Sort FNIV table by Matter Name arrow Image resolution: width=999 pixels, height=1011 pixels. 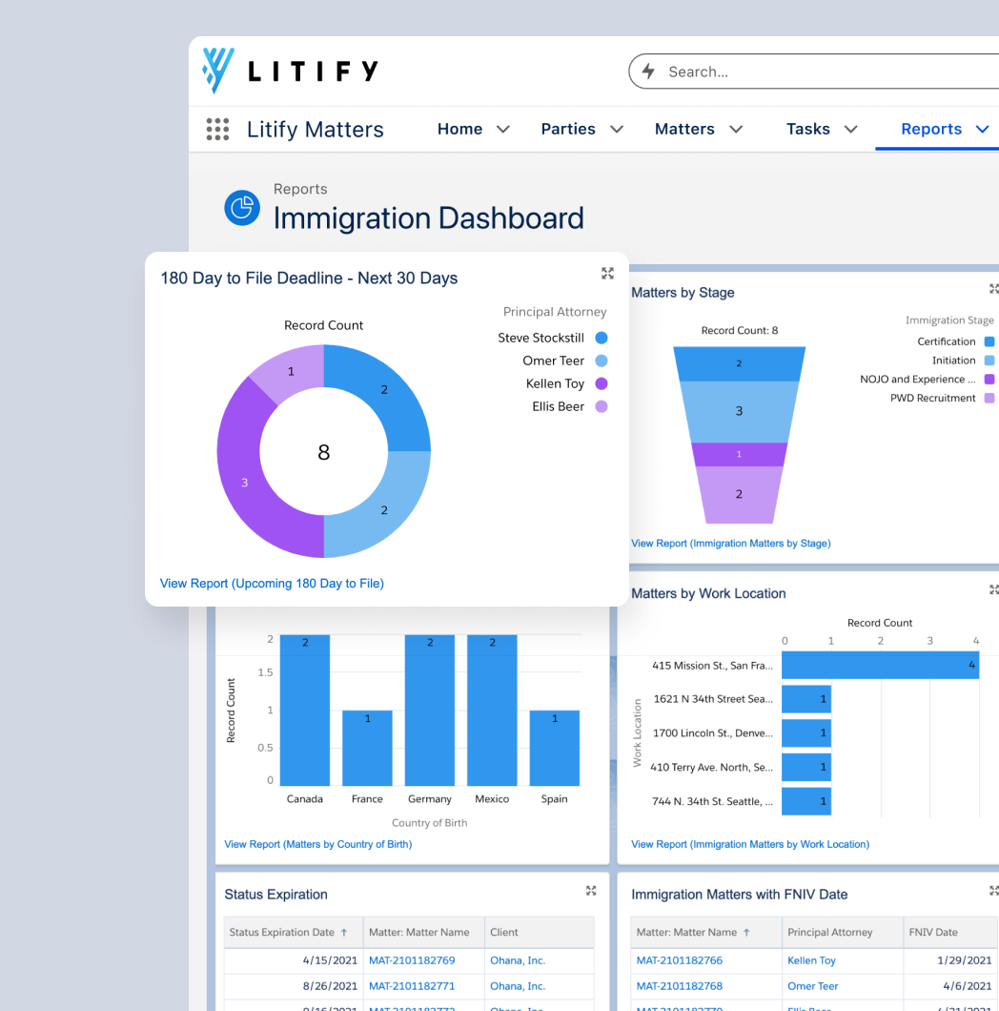click(746, 933)
